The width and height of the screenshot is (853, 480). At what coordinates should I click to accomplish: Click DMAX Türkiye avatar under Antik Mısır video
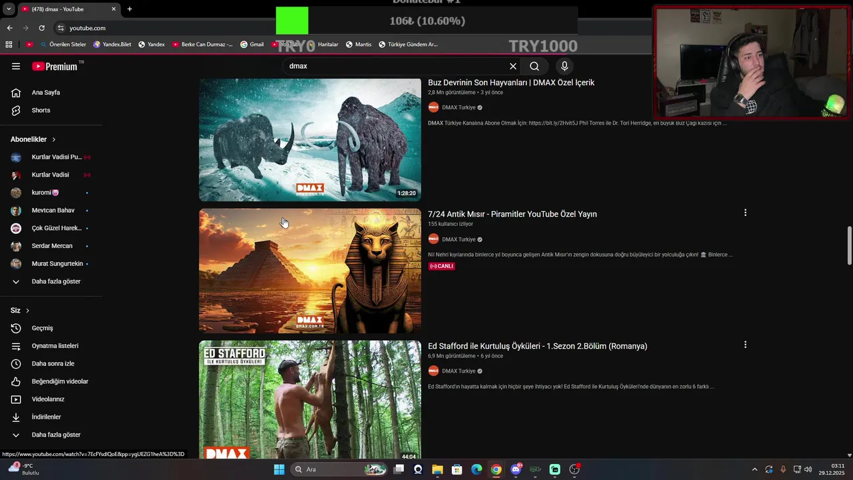click(x=433, y=239)
